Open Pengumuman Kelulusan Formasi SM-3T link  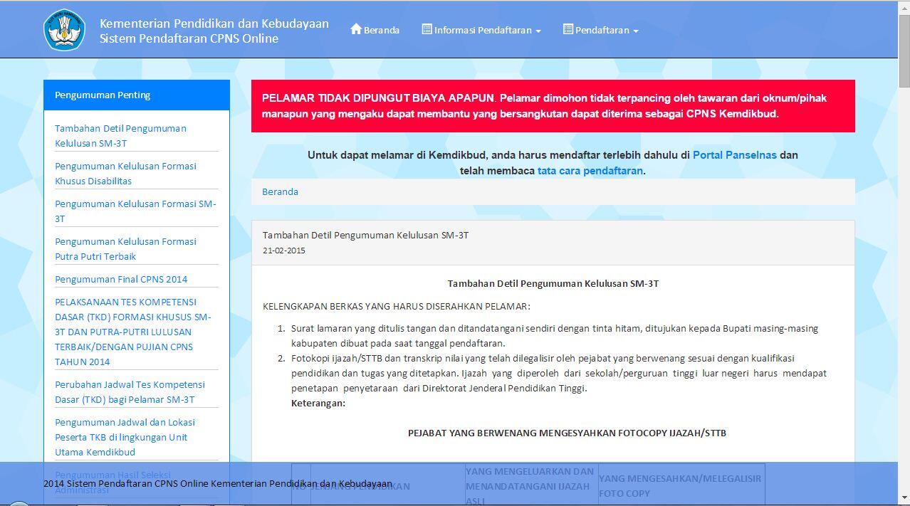point(135,211)
